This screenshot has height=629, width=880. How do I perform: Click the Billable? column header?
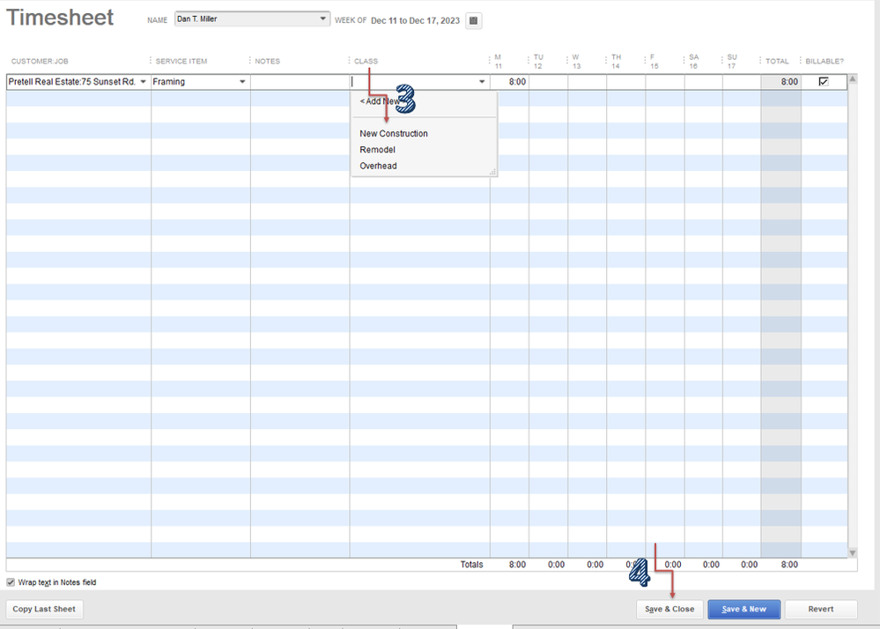click(825, 61)
